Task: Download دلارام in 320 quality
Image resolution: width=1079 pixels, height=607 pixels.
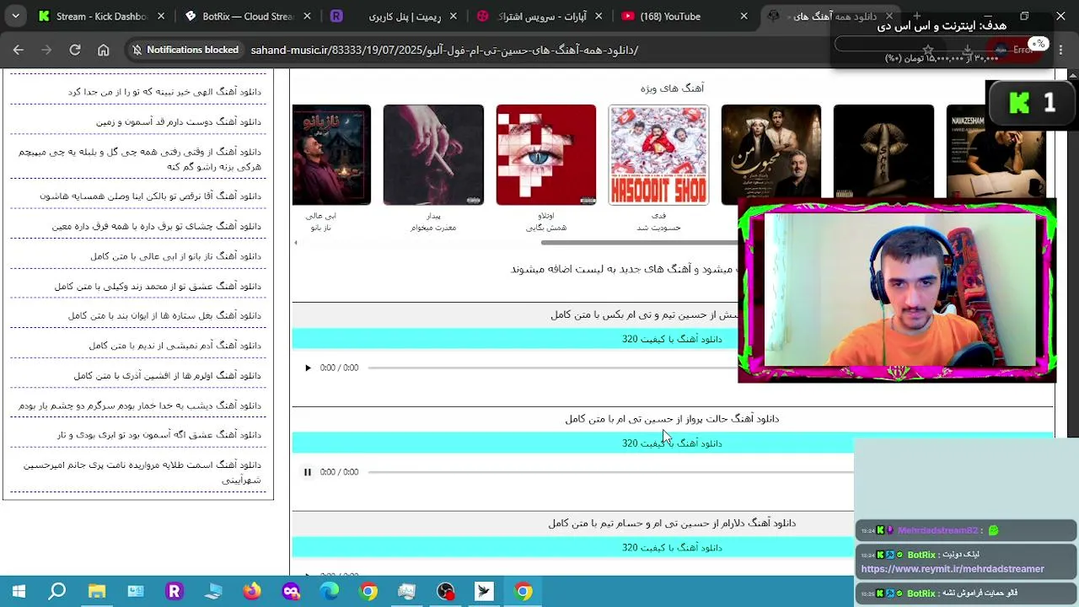Action: pyautogui.click(x=573, y=548)
